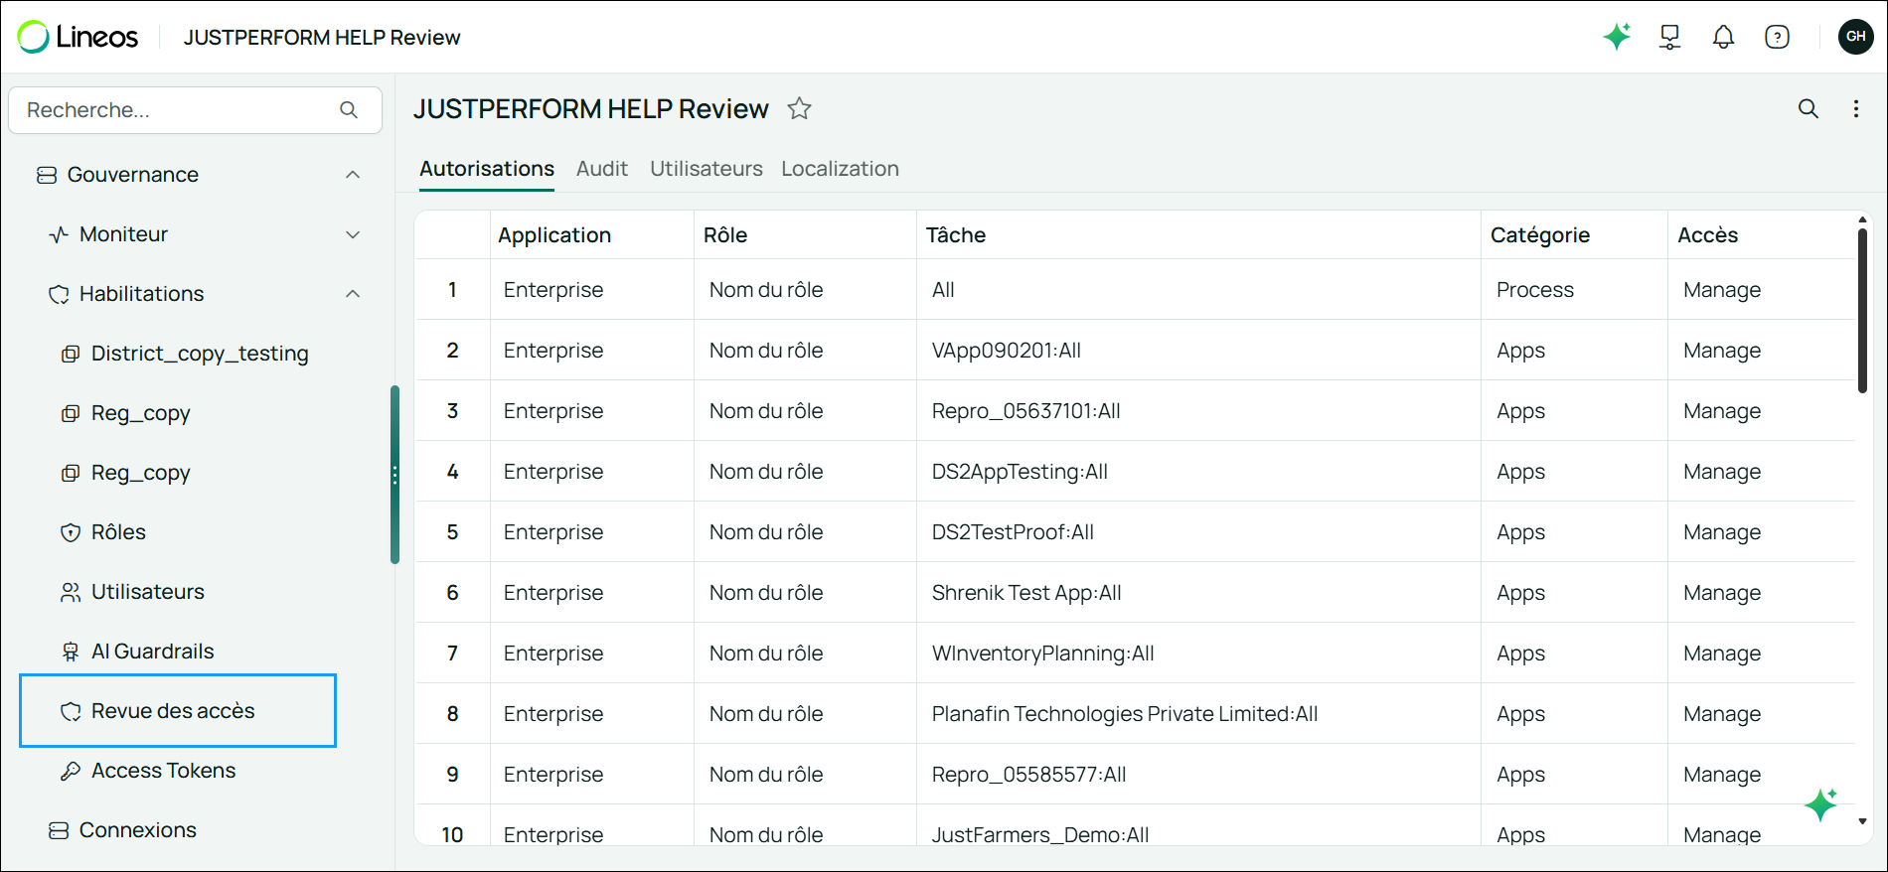Open the Localization tab

pos(840,169)
